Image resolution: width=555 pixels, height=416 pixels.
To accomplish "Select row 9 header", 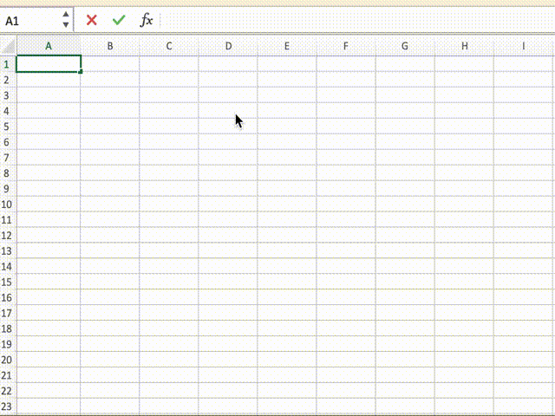I will point(6,189).
